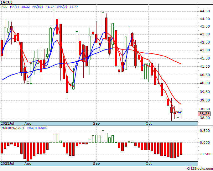This screenshot has width=213, height=171.
Task: Click the 38.00 price axis label
Action: (205, 118)
